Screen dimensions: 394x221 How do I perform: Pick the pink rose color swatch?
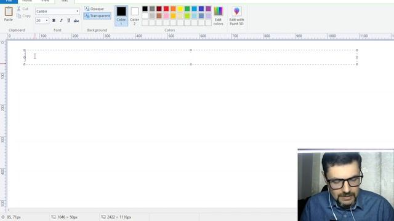click(x=166, y=16)
